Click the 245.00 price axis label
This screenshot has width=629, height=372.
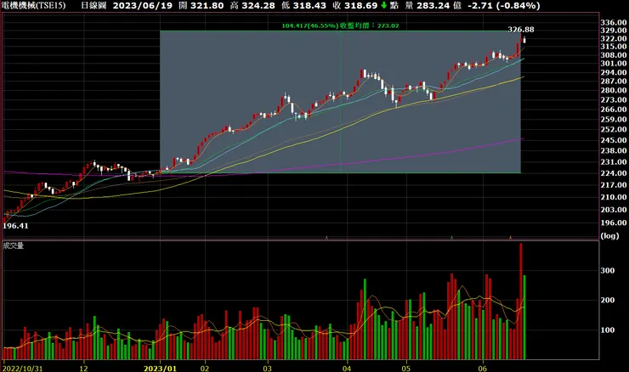[614, 140]
